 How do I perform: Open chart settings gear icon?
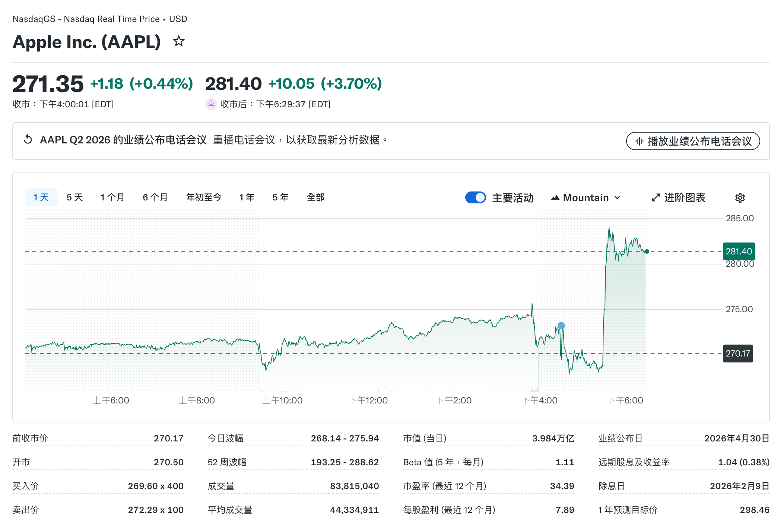point(740,198)
